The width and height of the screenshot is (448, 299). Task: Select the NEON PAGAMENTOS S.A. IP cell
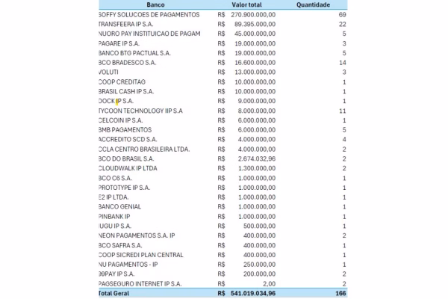coord(137,235)
